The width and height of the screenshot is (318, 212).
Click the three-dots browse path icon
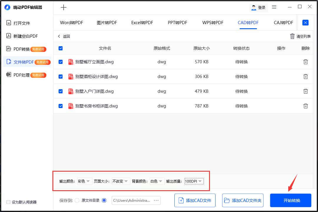156,201
